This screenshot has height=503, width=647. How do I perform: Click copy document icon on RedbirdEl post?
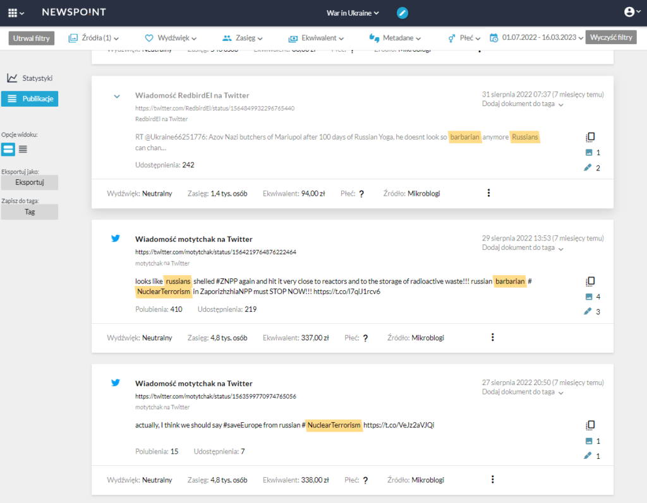pyautogui.click(x=590, y=137)
